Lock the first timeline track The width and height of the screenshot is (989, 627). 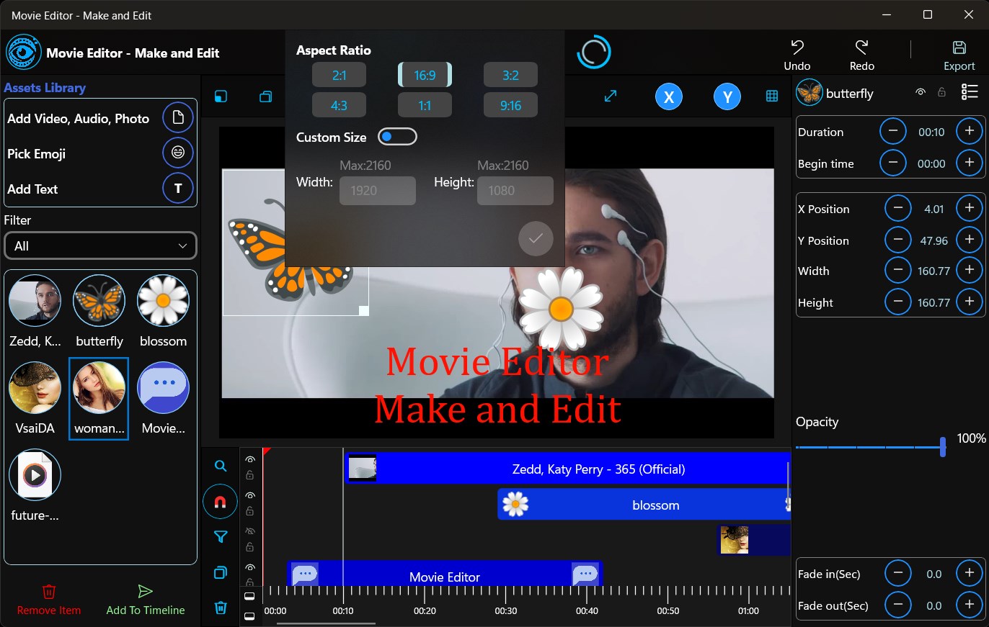250,477
